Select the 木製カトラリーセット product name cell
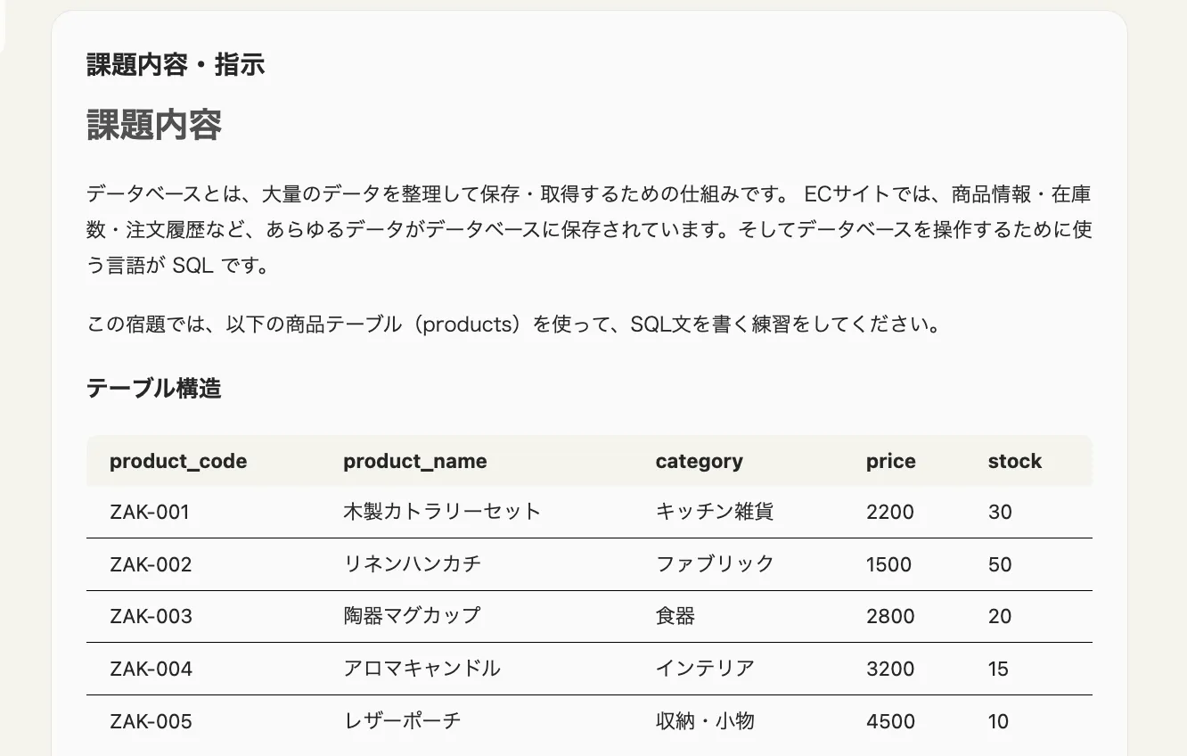The image size is (1187, 756). point(442,512)
